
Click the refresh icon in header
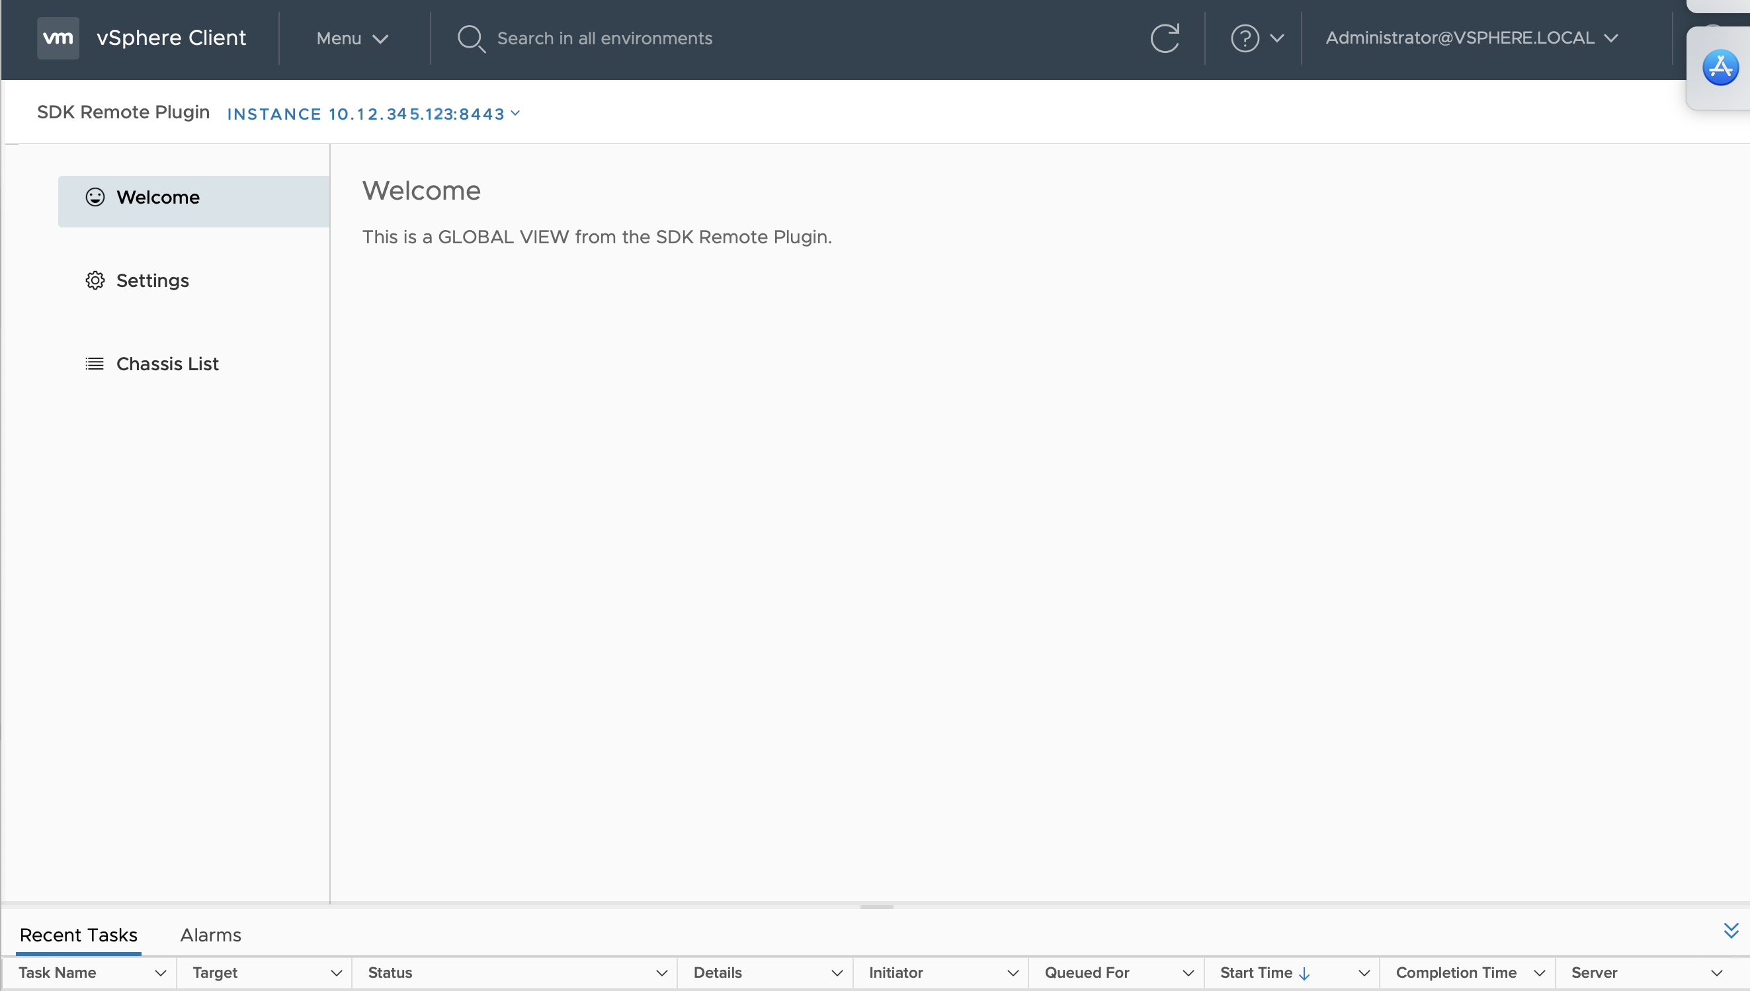1165,38
